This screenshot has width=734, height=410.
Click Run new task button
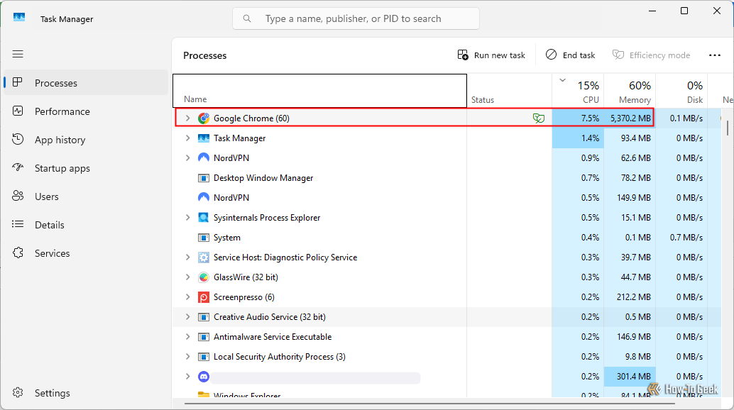(491, 55)
